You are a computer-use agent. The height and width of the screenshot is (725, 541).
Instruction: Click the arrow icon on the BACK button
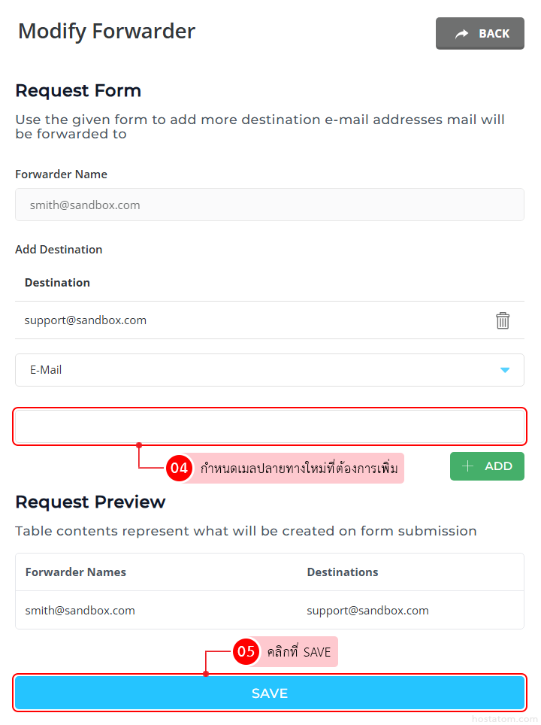tap(461, 34)
